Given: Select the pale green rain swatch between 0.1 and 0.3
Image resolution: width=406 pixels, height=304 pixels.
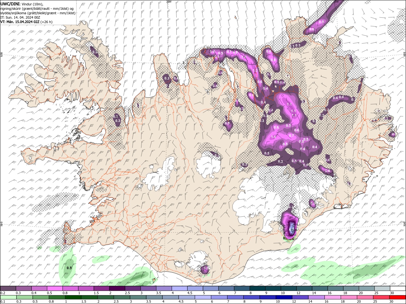Looking at the screenshot, I should pos(8,297).
